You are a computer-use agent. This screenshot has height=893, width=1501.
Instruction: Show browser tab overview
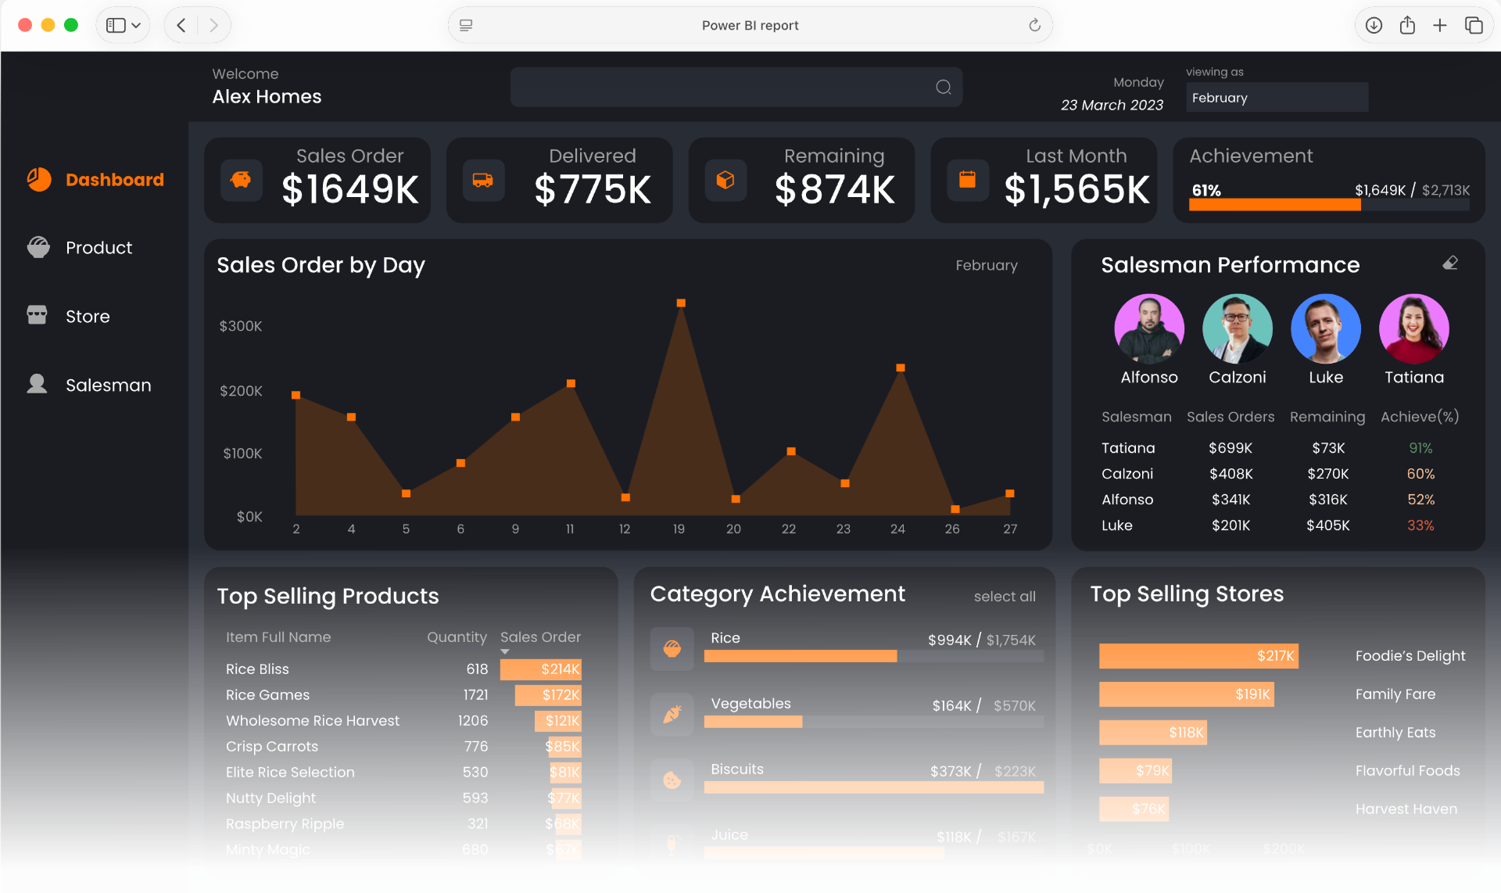point(1474,25)
